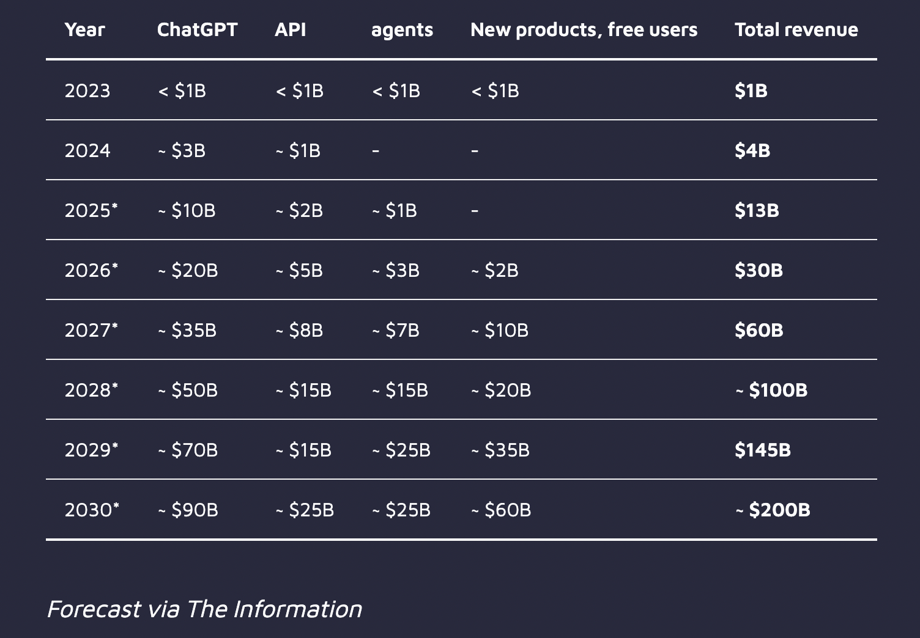Select the ~ $8B API value in 2027

pos(299,330)
